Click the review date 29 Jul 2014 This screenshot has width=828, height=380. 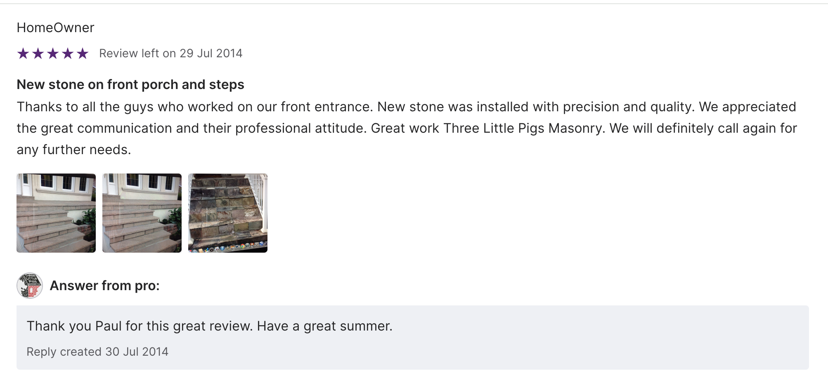point(211,54)
